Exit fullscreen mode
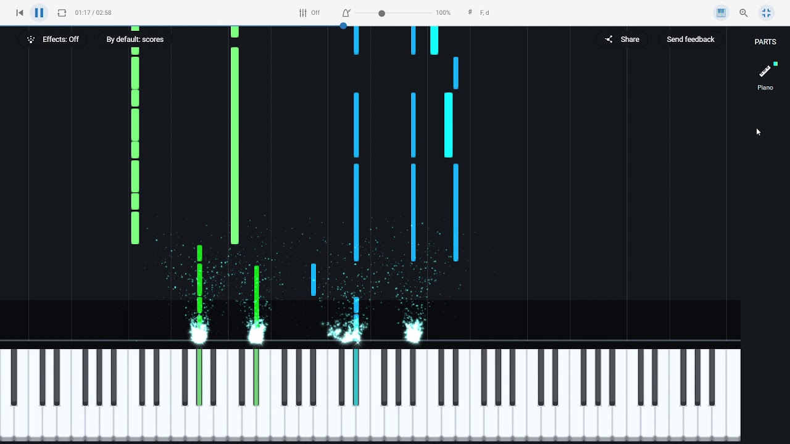Viewport: 790px width, 444px height. (x=766, y=12)
